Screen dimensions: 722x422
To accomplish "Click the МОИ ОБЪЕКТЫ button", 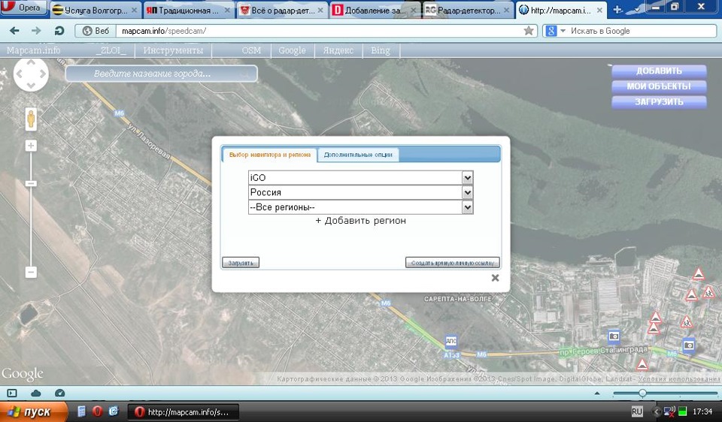I will [x=659, y=86].
